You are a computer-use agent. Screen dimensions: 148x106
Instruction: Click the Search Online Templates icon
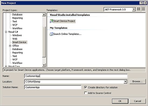pos(51,34)
